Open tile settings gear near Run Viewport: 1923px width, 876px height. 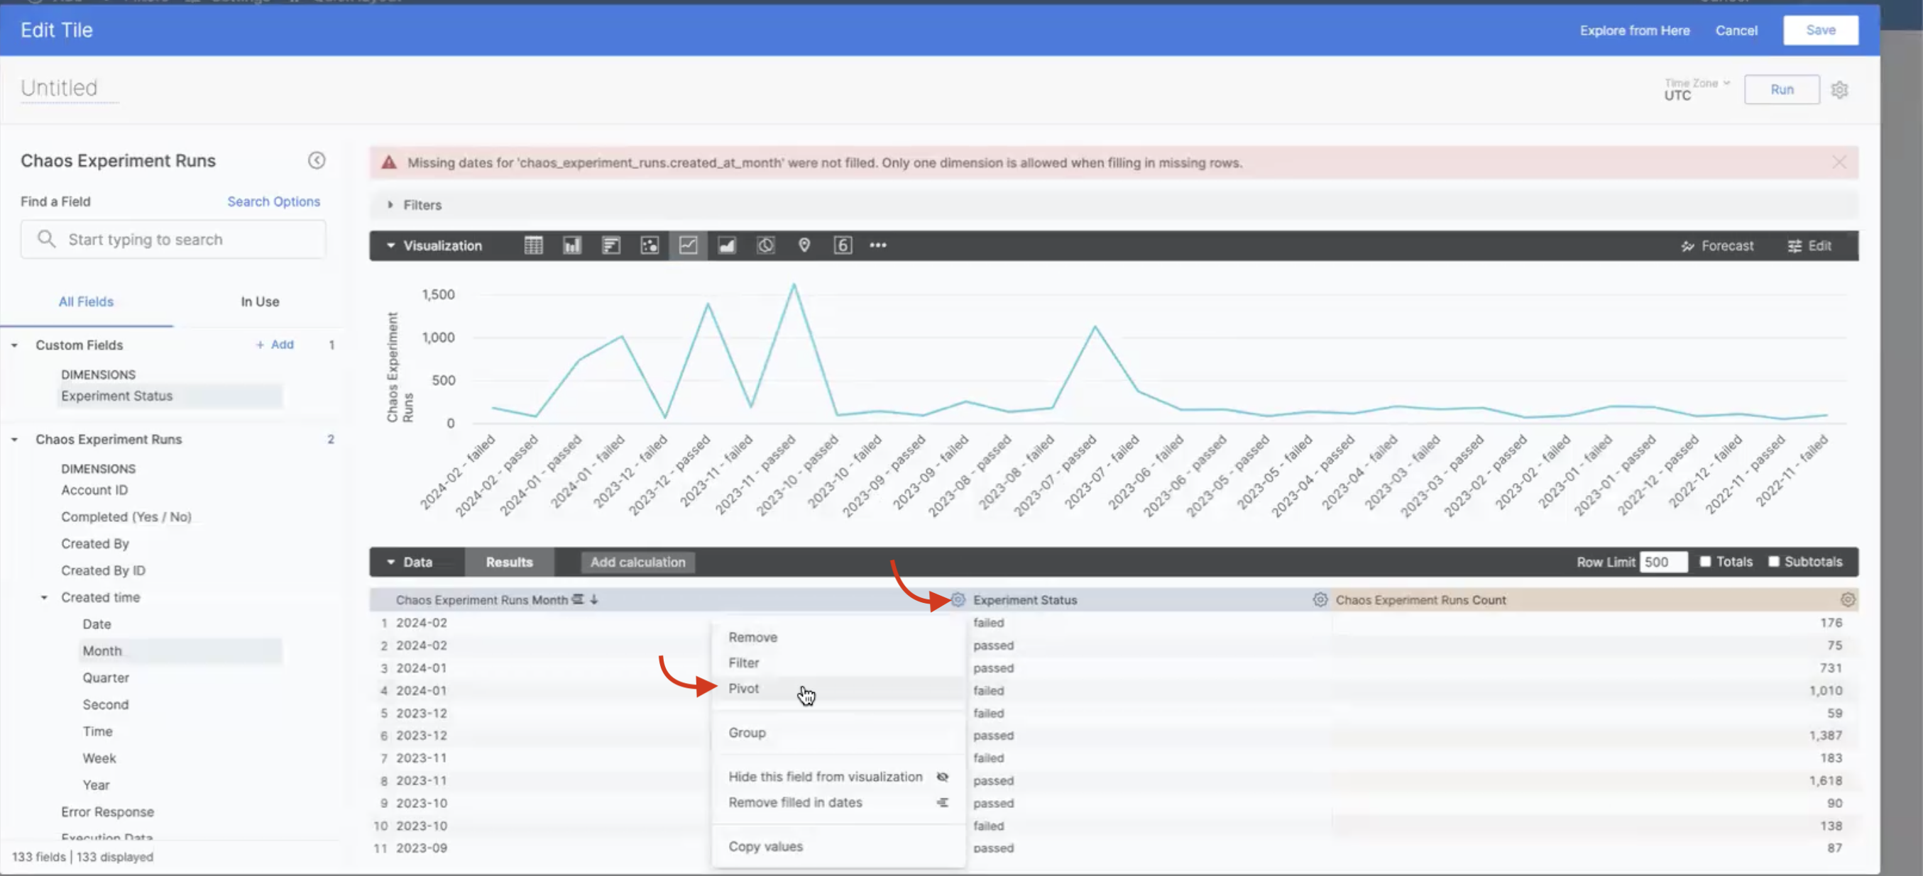point(1839,90)
